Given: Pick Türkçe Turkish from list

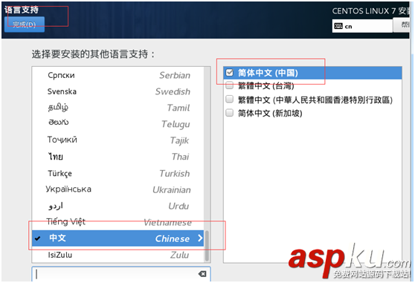Looking at the screenshot, I should coord(118,173).
